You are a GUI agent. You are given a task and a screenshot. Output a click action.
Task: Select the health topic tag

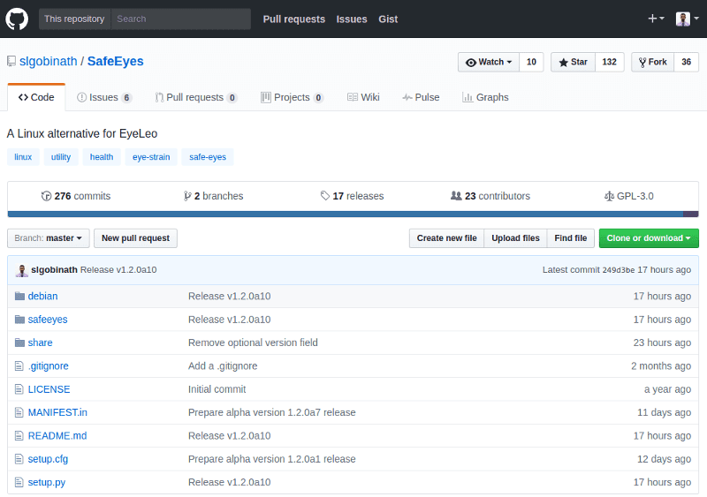point(102,157)
